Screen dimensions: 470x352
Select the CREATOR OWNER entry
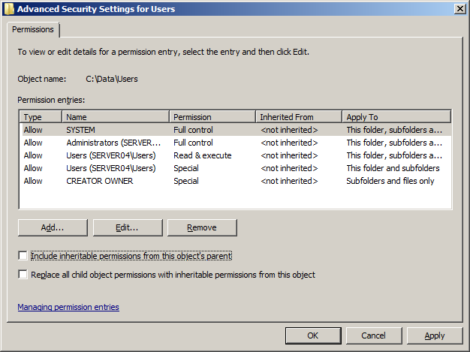[99, 181]
